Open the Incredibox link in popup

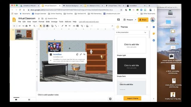(57, 54)
